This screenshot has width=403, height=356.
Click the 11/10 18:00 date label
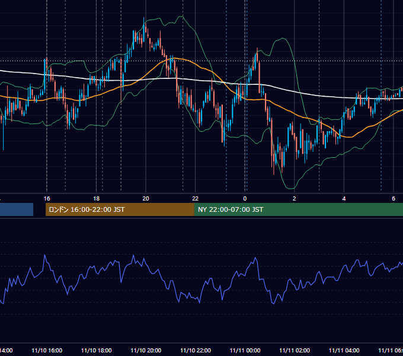[x=97, y=350]
